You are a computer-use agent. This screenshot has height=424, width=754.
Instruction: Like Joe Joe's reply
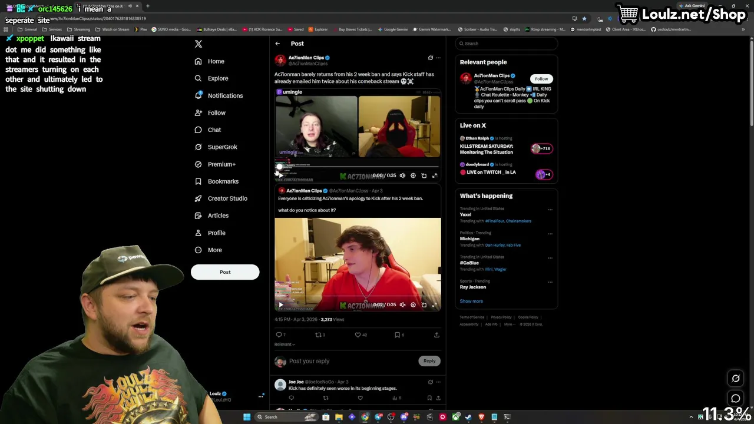click(360, 398)
